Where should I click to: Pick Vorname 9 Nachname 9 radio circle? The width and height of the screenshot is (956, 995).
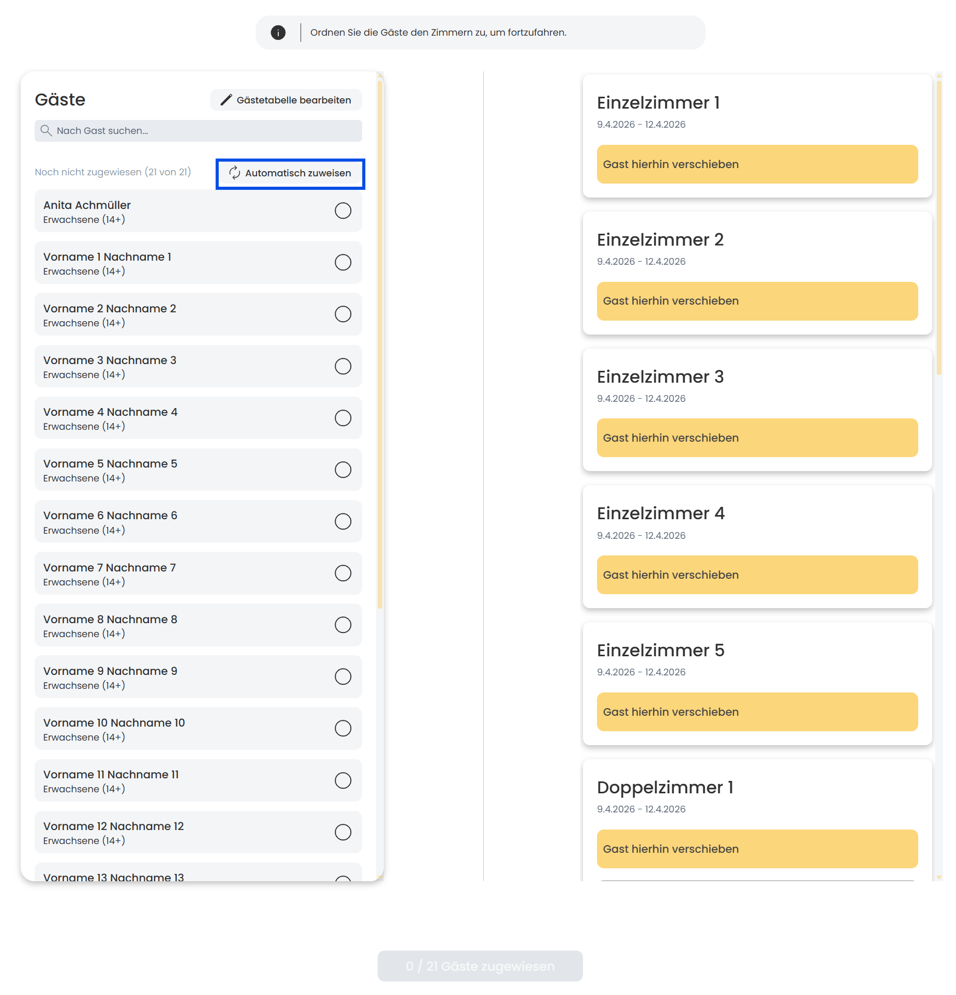click(x=342, y=676)
